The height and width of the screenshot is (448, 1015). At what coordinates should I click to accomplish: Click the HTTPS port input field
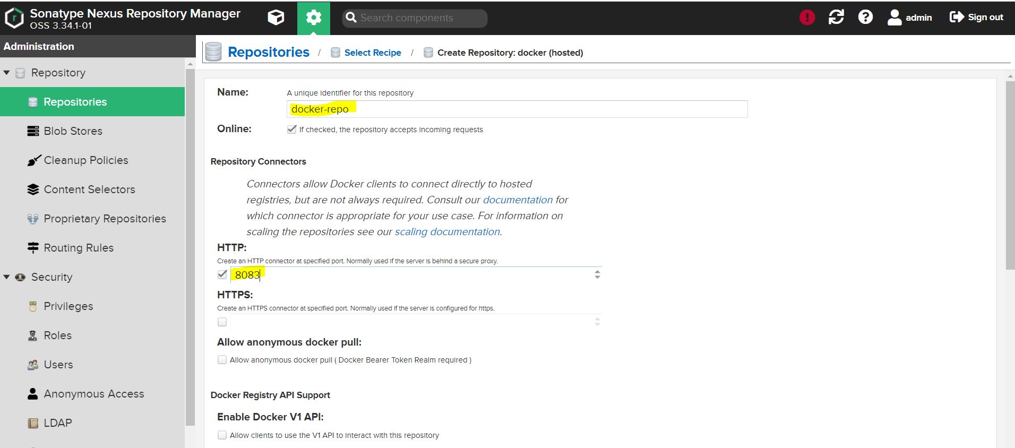click(x=411, y=322)
